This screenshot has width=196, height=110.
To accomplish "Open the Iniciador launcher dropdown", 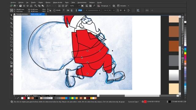I will (128, 6).
